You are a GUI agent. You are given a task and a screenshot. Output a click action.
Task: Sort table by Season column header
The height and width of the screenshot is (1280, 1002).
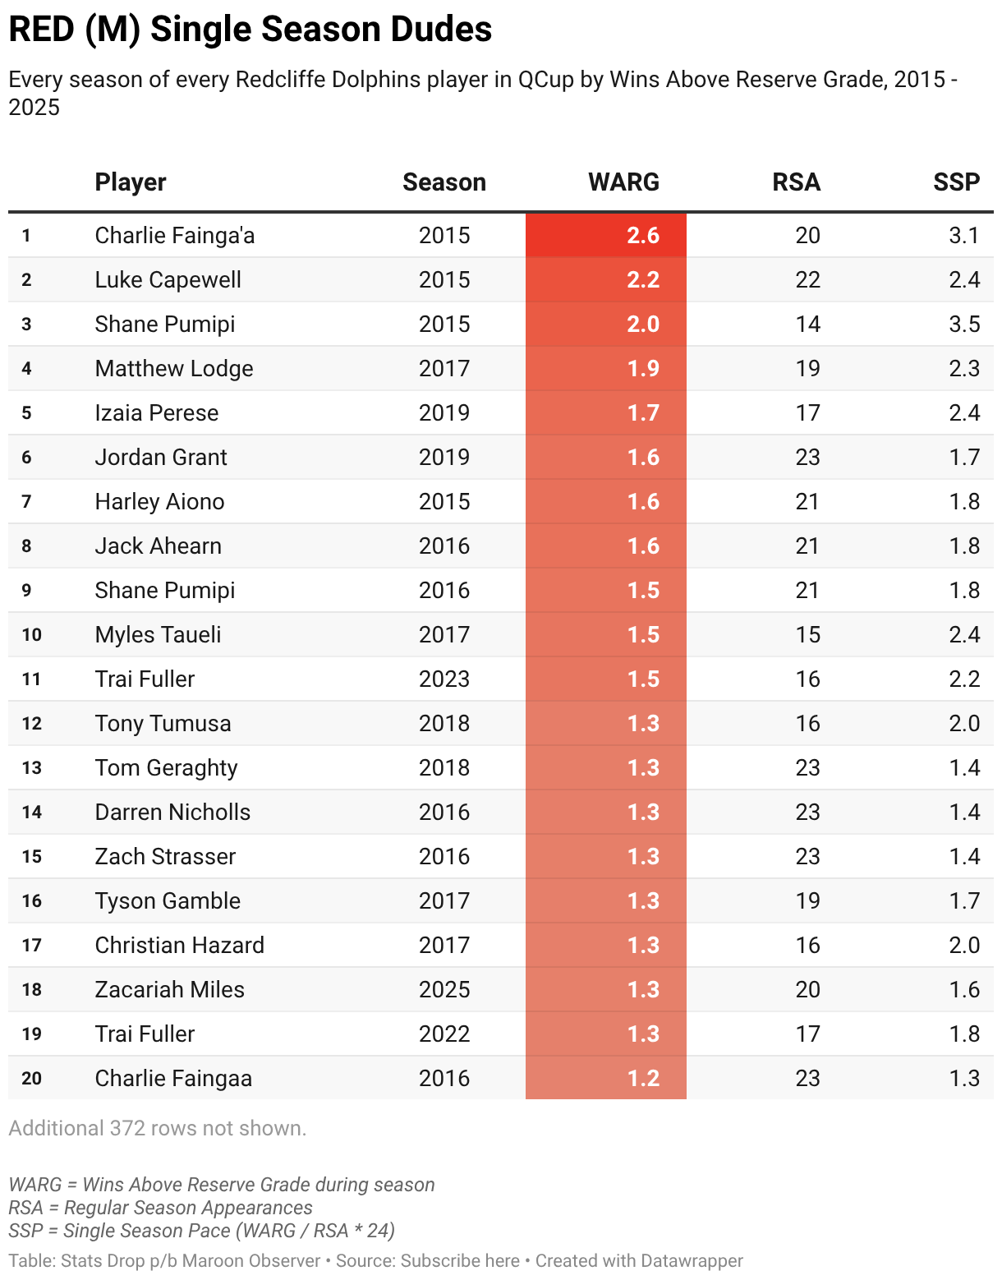tap(444, 182)
